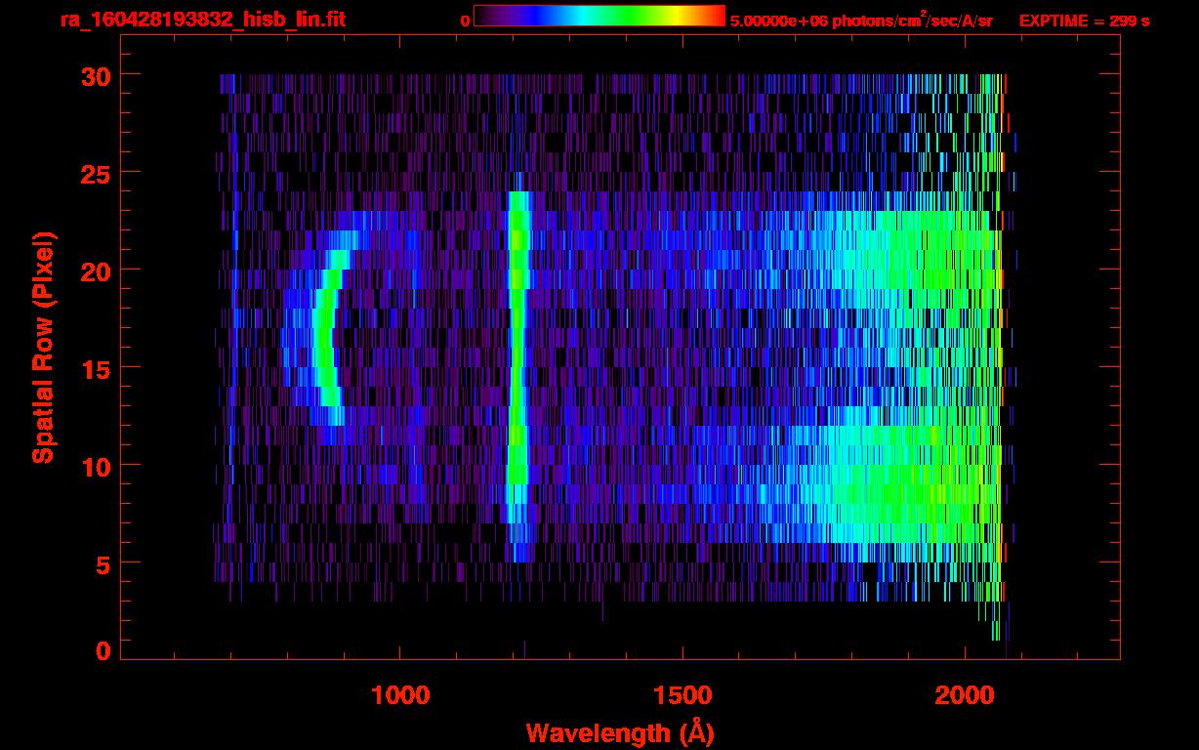Click the 5.00000e+06 photons colorbar maximum label
Screen dimensions: 1199x750
[x=860, y=21]
